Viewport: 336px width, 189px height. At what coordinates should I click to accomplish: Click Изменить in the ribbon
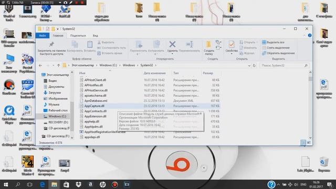(248, 48)
